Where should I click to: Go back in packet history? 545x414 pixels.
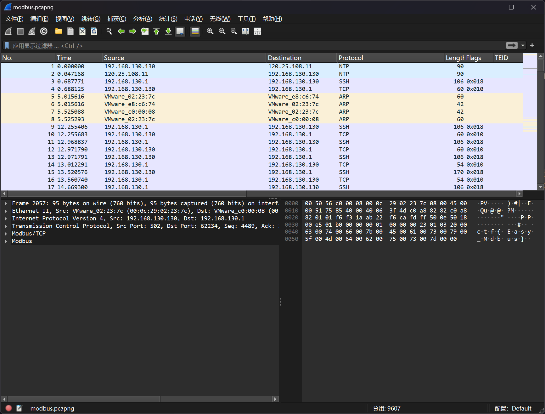coord(121,31)
